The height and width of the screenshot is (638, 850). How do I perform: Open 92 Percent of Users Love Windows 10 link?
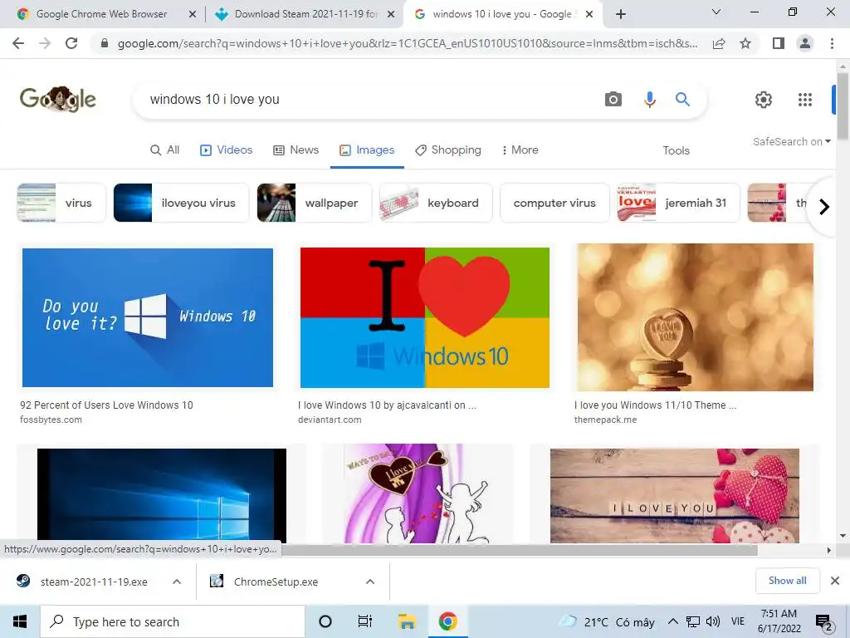[106, 405]
